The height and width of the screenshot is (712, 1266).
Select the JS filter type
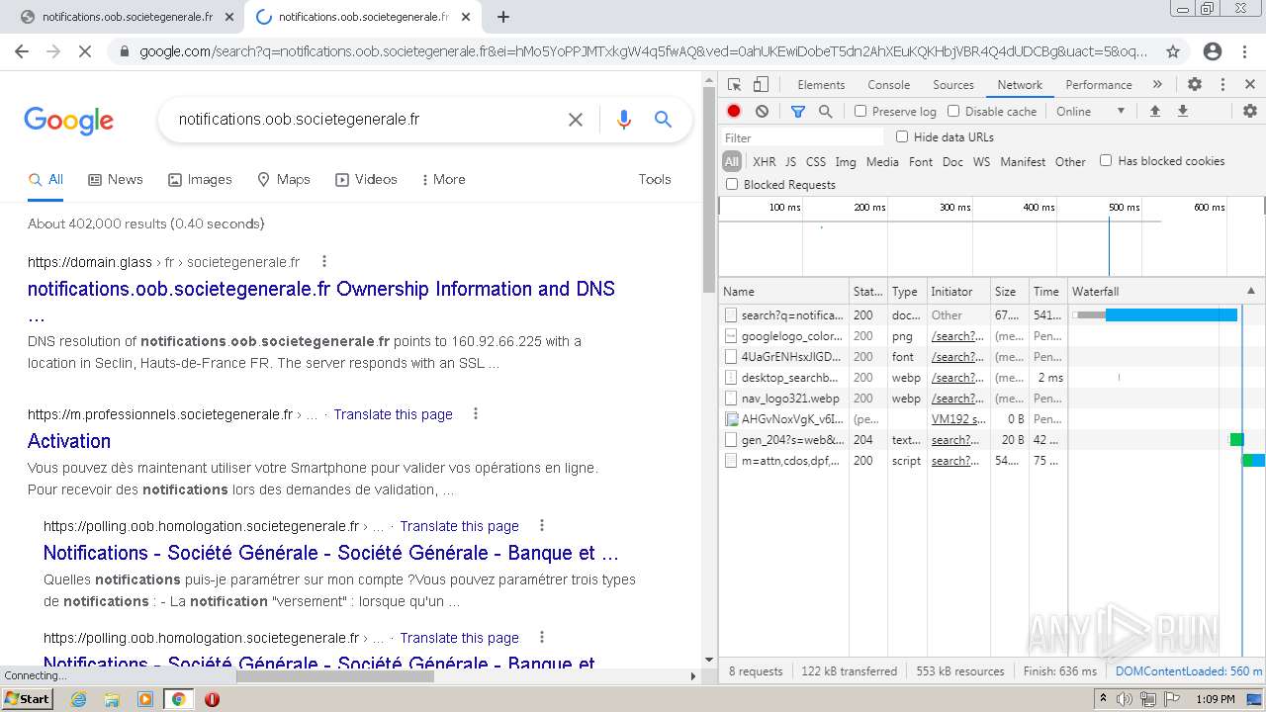(x=790, y=162)
